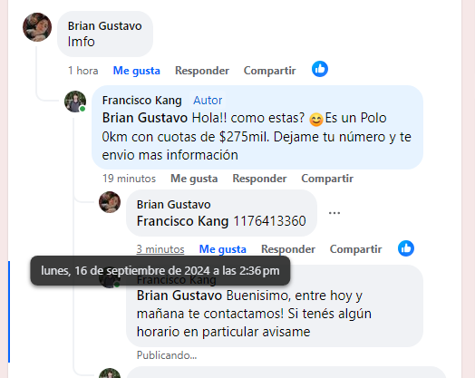Share the Imfo comment with Compartir
475x378 pixels.
(x=269, y=71)
